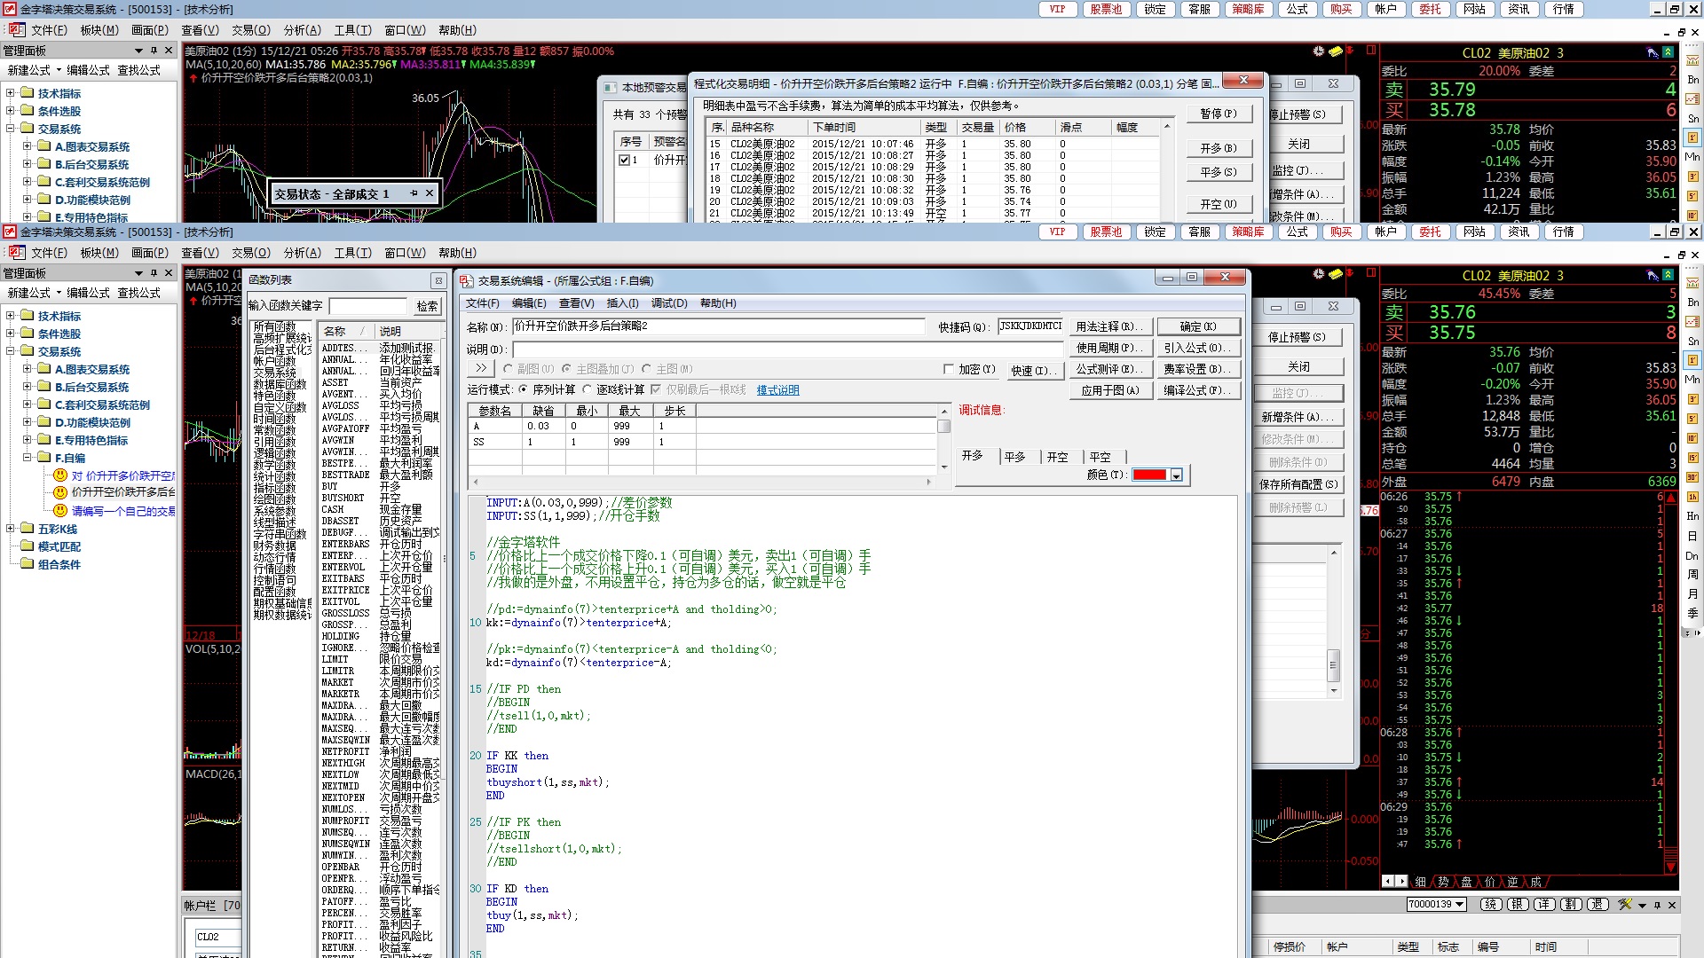This screenshot has height=958, width=1704.
Task: Pin the lower 管理面板 panel
Action: click(x=154, y=273)
